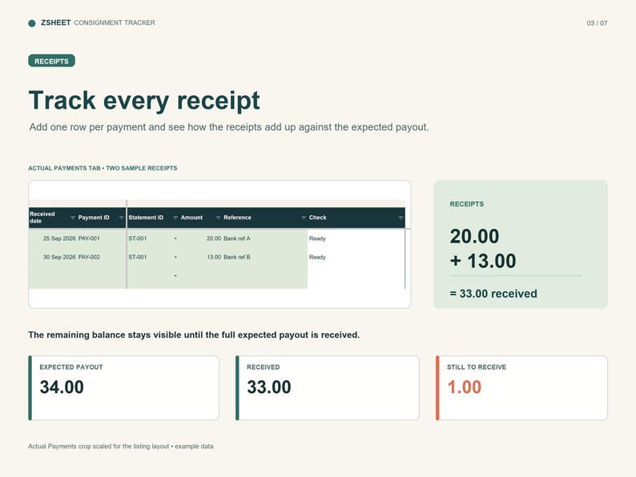636x477 pixels.
Task: Click the 34.00 expected payout value
Action: coord(62,387)
